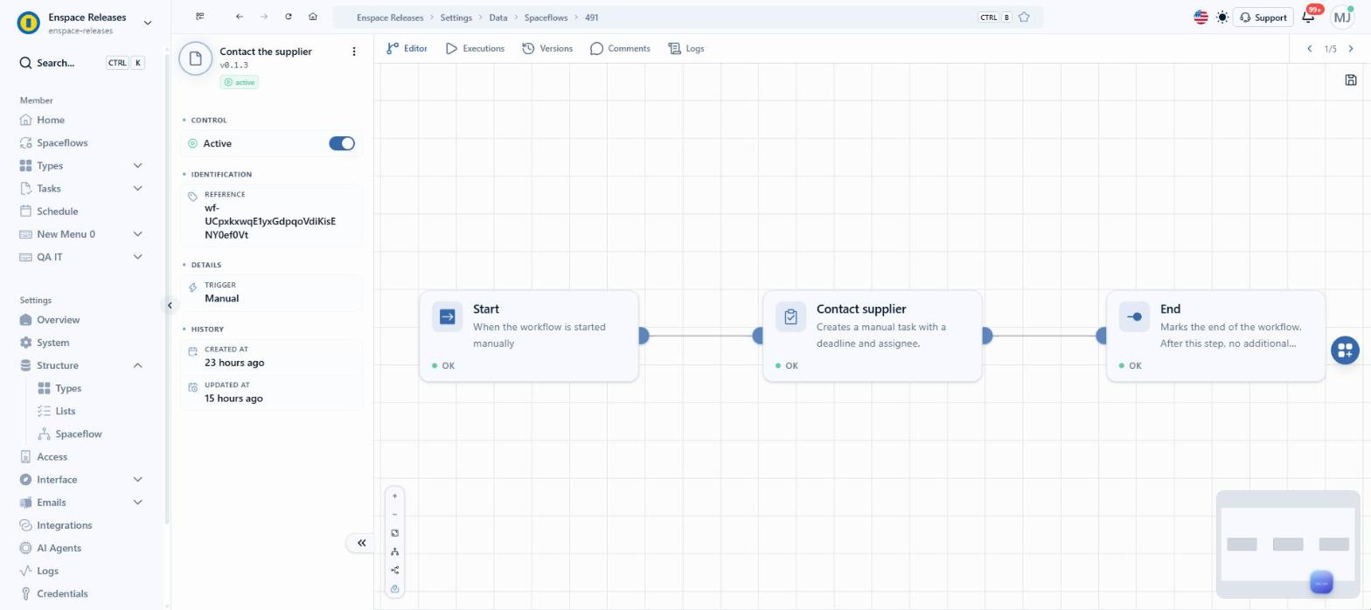Switch to the Comments tab

coord(620,48)
